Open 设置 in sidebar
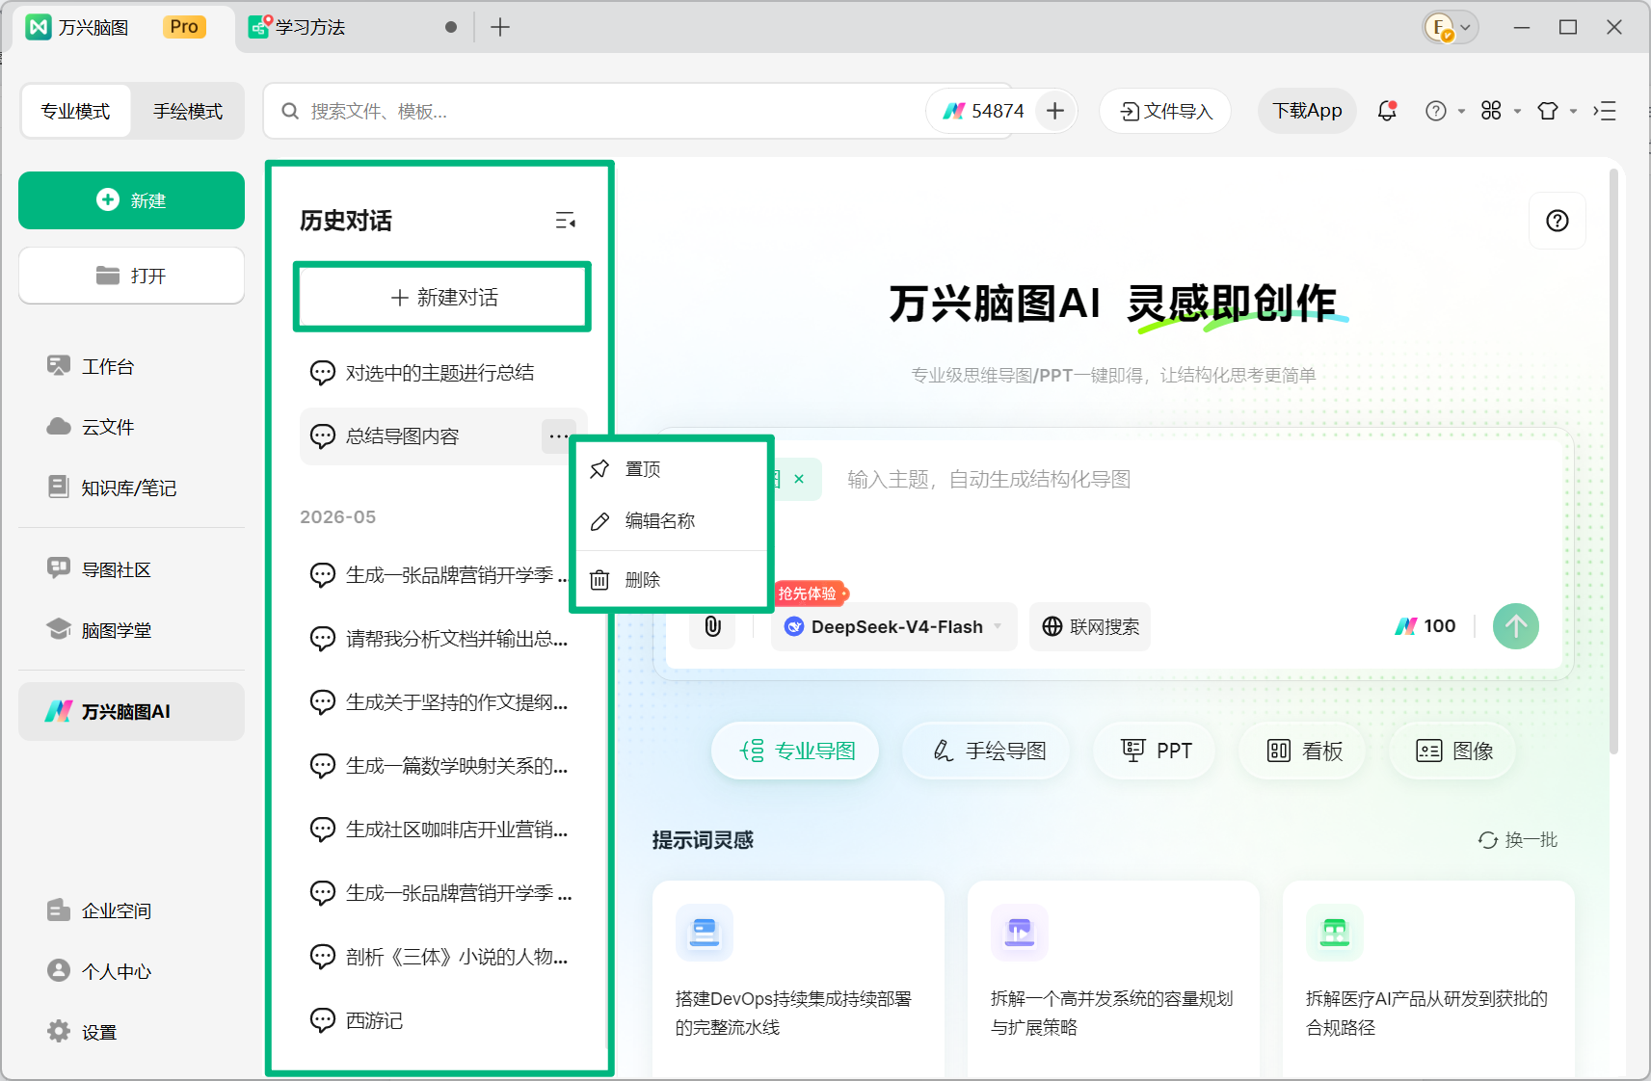 point(131,1032)
